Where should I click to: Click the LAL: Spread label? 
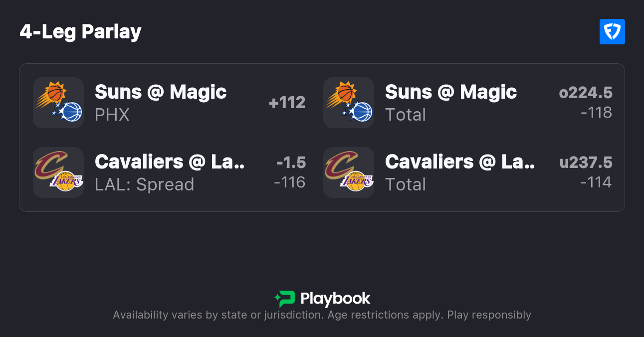click(x=145, y=184)
